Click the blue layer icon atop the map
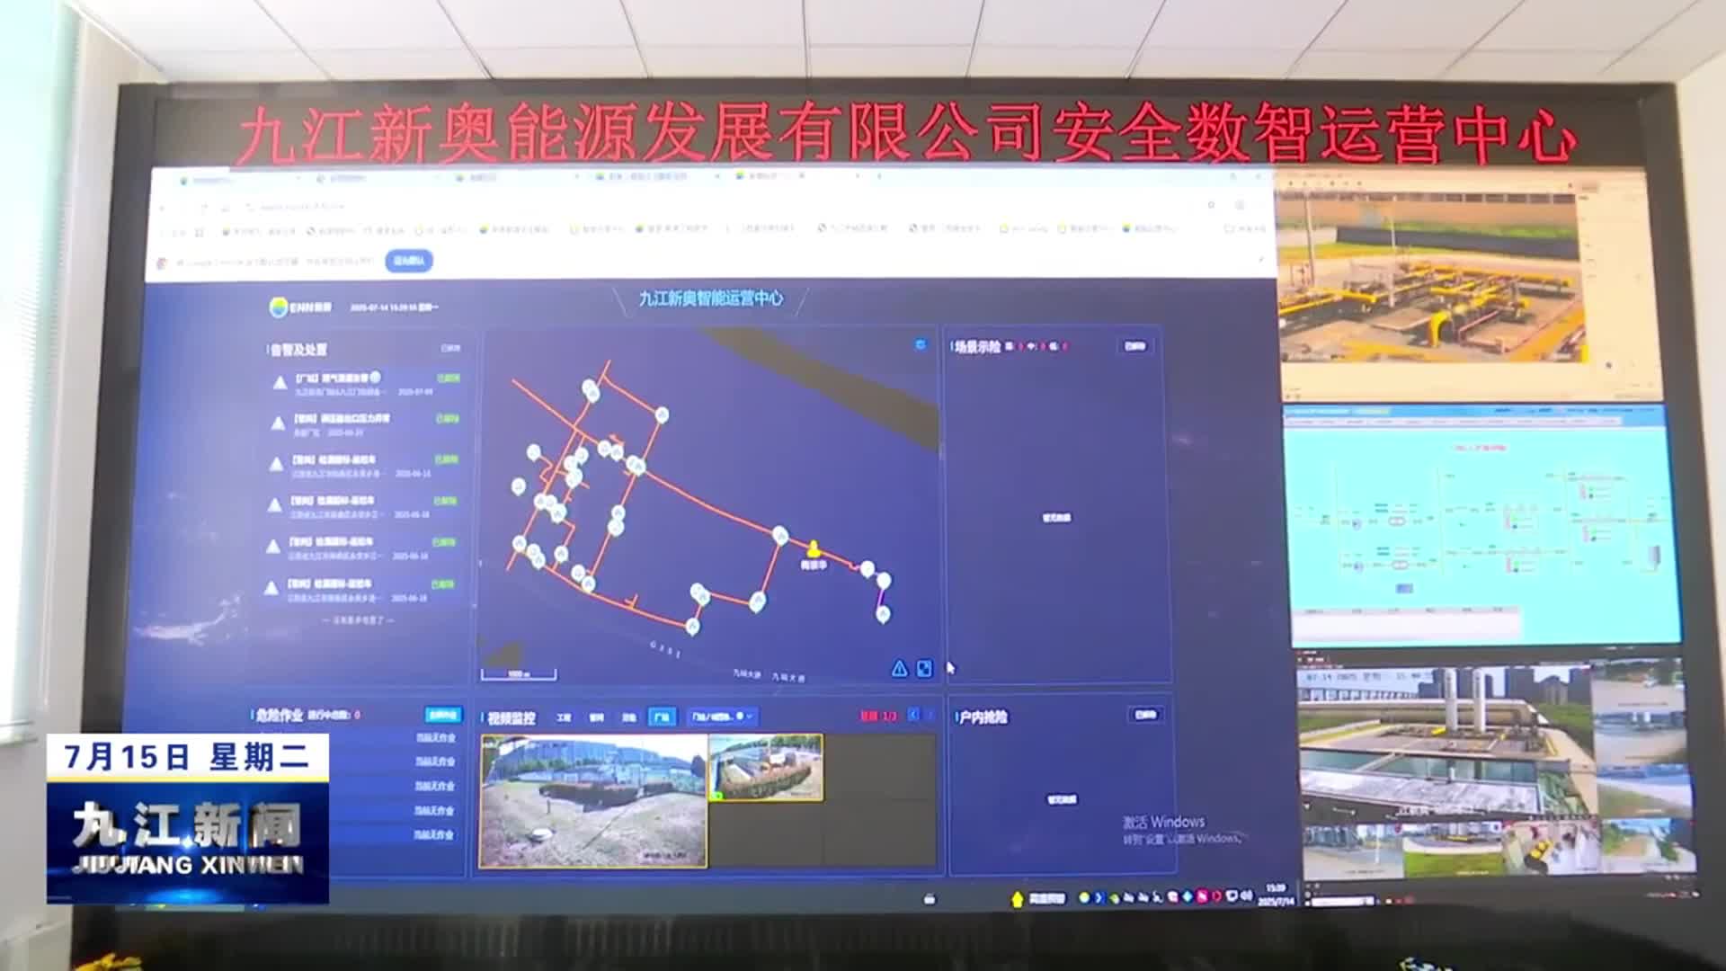Viewport: 1726px width, 971px height. click(x=920, y=344)
